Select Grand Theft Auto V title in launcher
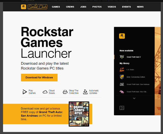Image resolution: width=163 pixels, height=134 pixels. [134, 57]
